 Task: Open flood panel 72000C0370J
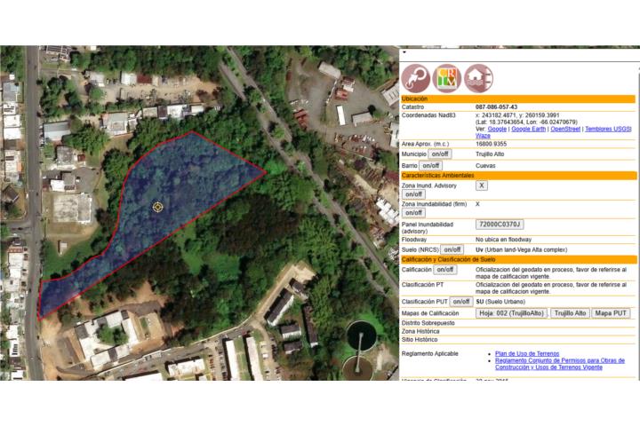(x=500, y=225)
